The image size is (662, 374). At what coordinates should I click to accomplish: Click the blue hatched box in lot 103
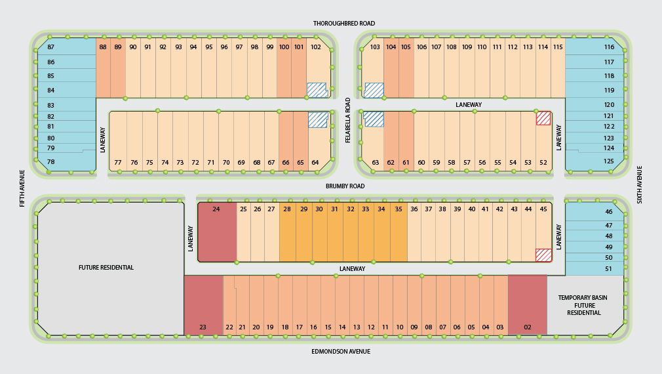(374, 91)
